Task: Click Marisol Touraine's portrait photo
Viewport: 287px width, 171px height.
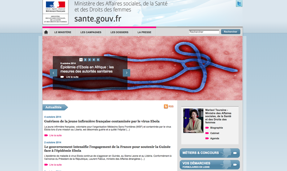Action: click(193, 121)
